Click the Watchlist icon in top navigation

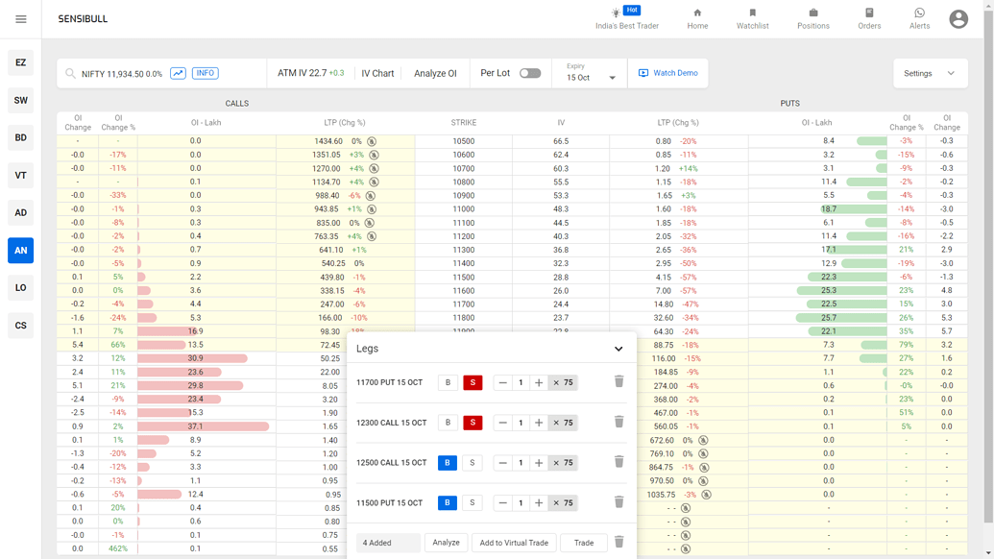tap(753, 13)
